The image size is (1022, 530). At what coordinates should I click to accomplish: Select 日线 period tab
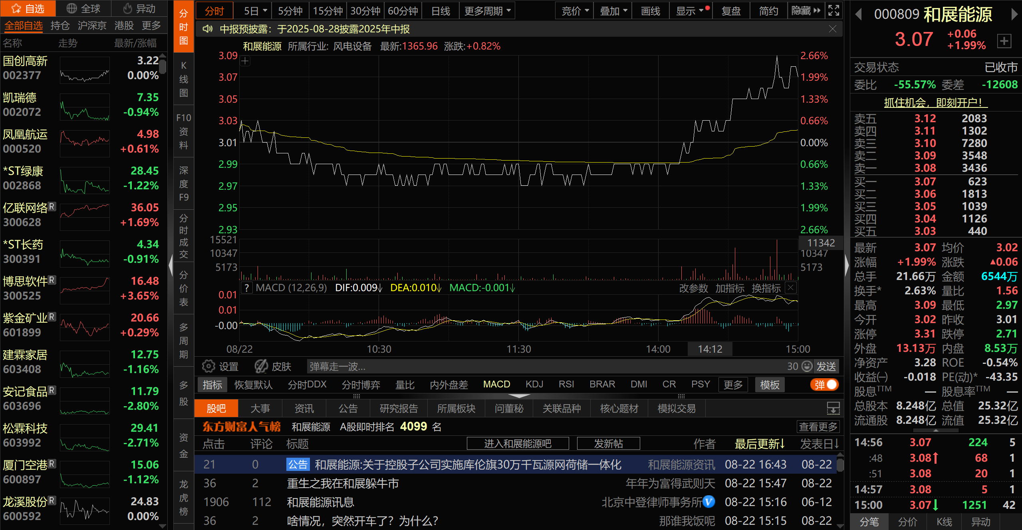(x=441, y=11)
